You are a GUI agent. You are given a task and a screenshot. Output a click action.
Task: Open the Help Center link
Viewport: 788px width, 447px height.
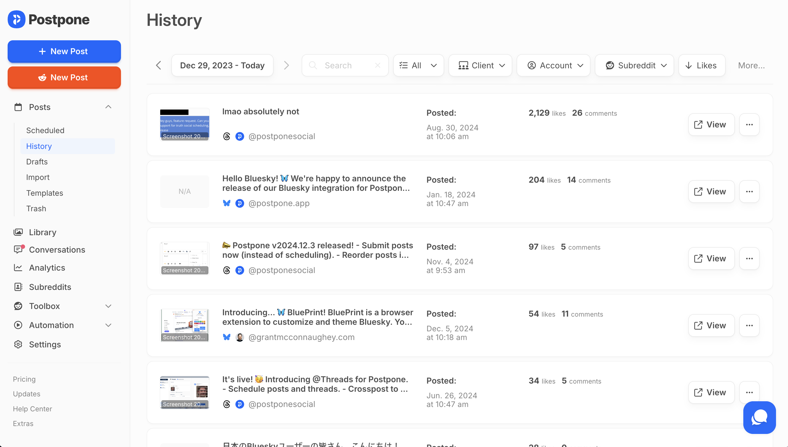coord(32,409)
